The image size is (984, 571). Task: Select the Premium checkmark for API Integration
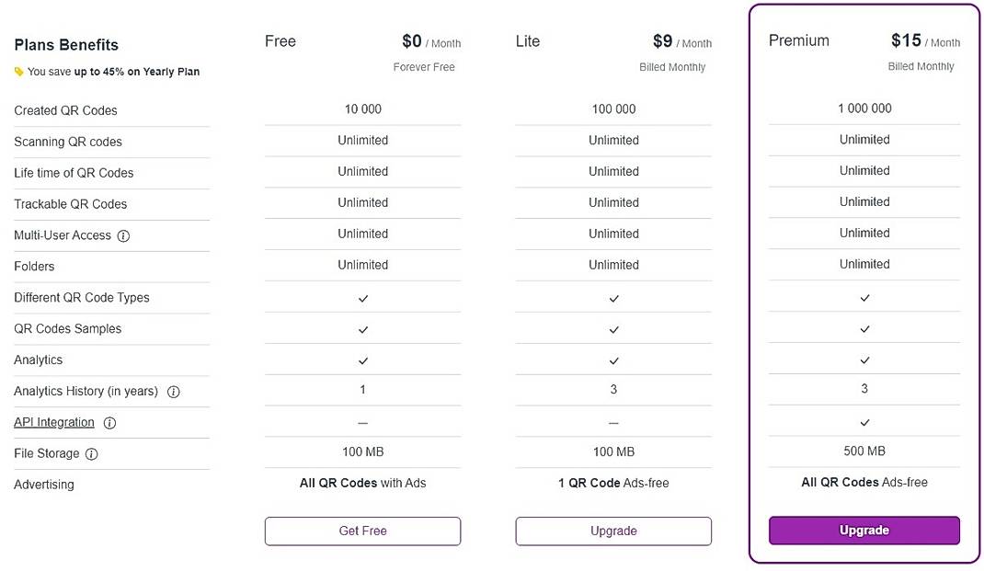[864, 421]
